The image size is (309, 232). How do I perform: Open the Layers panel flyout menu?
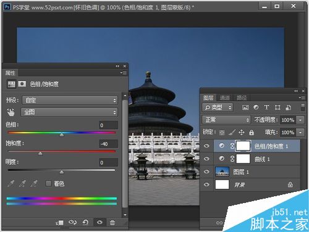[x=302, y=97]
